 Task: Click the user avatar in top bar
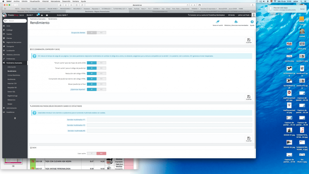click(x=254, y=15)
